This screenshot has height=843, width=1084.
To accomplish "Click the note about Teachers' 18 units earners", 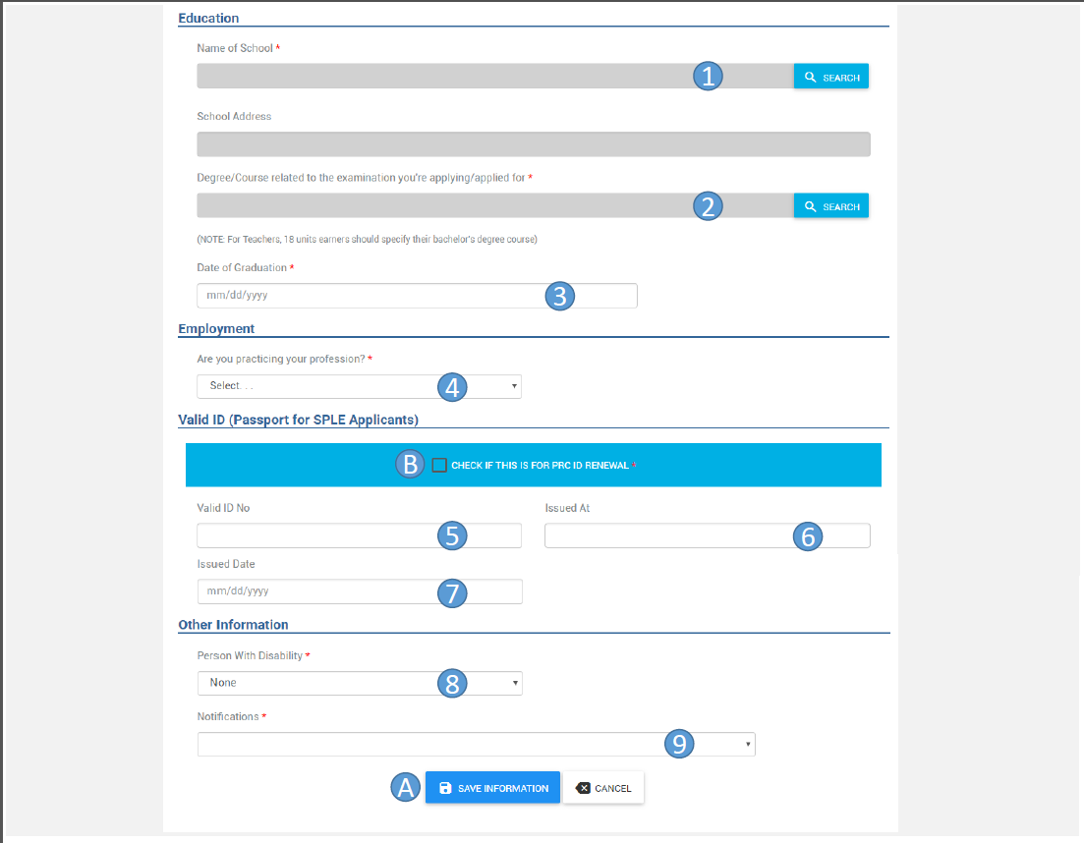I will click(368, 239).
